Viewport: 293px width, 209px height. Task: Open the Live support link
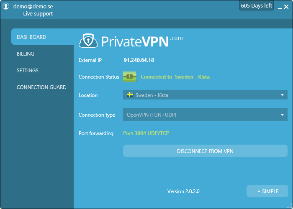click(38, 14)
